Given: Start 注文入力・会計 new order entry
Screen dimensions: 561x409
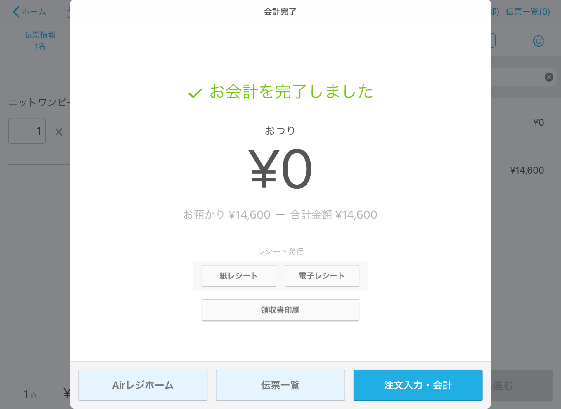Looking at the screenshot, I should [418, 385].
